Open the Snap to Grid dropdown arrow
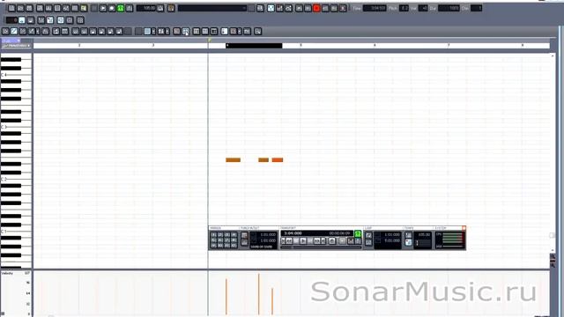This screenshot has width=564, height=317. (x=153, y=32)
